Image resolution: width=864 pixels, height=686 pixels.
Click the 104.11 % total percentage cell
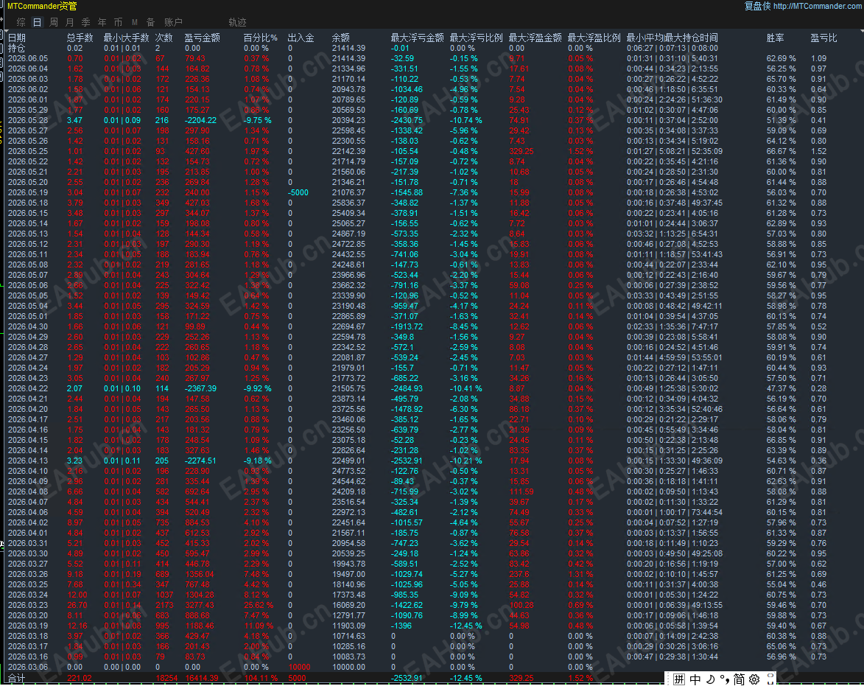tap(261, 678)
